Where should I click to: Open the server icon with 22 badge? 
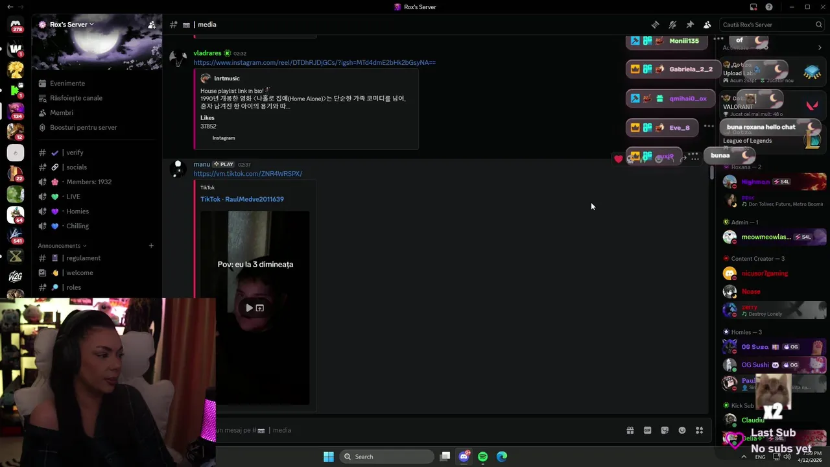pos(16,173)
